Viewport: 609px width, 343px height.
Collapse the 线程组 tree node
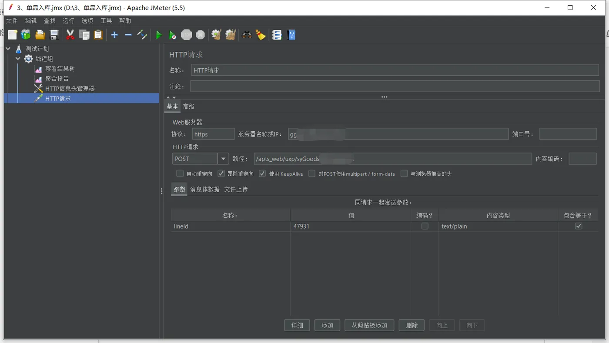coord(18,59)
